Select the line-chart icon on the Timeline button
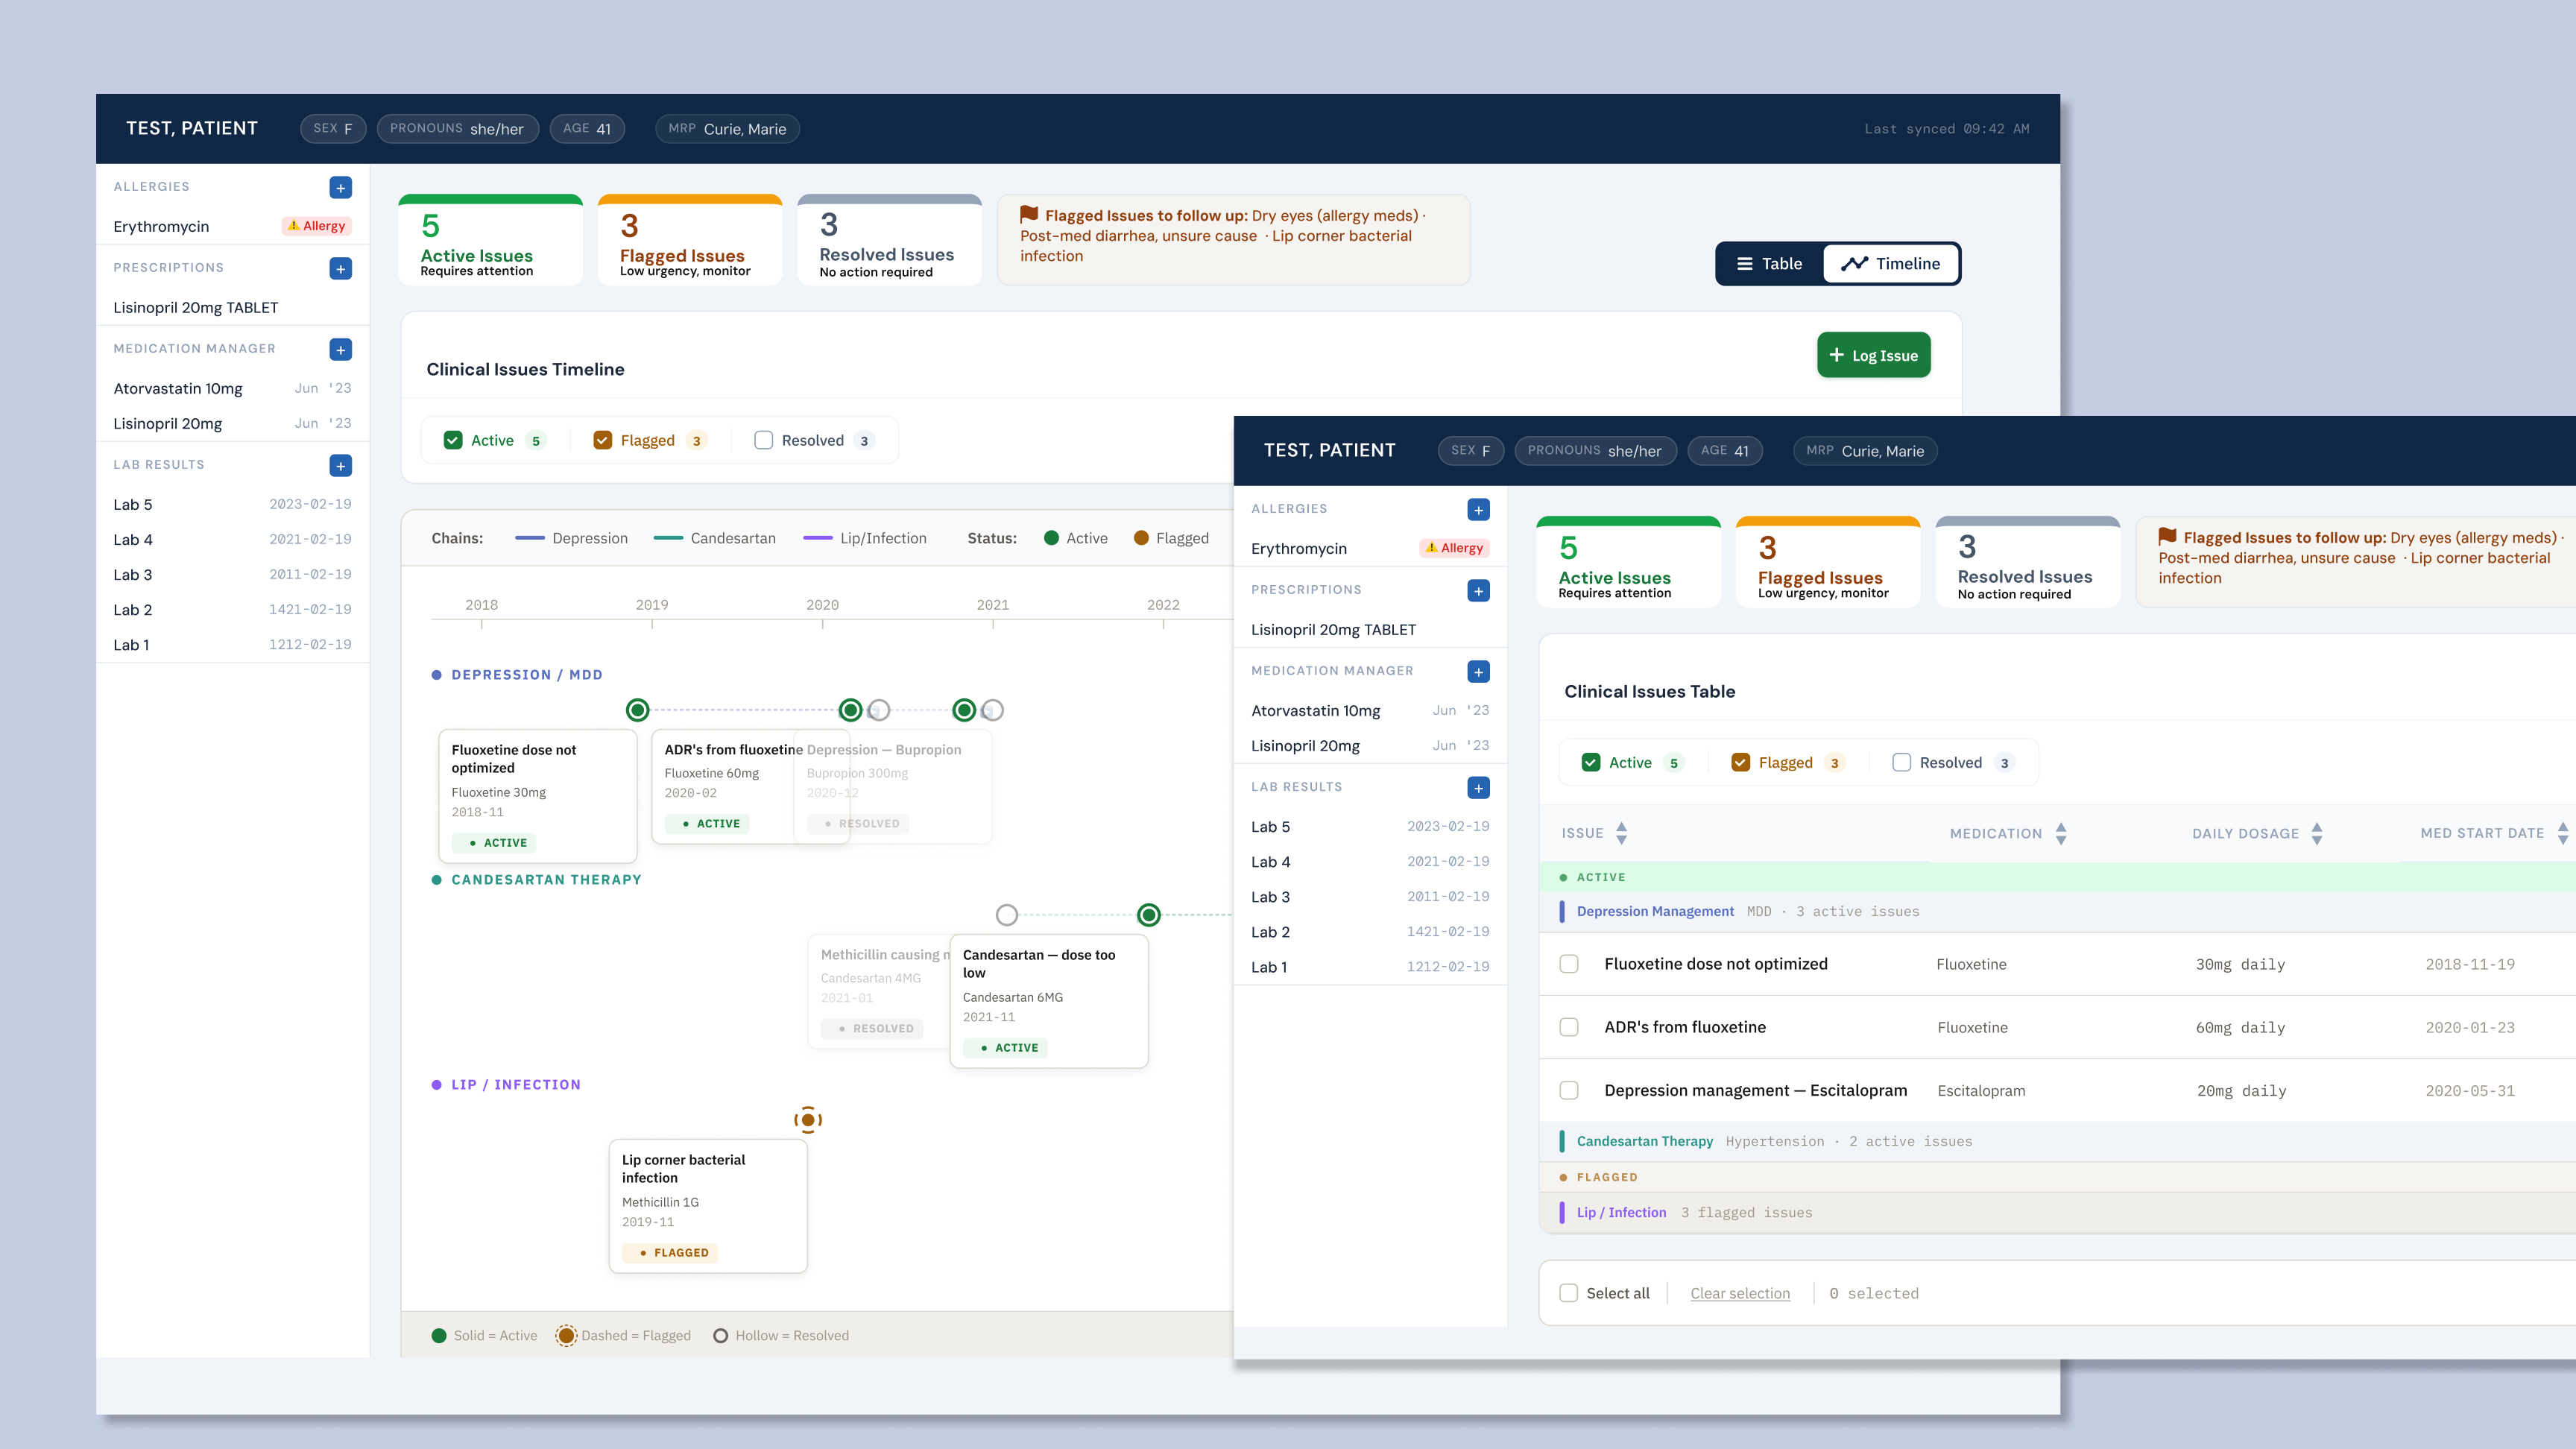This screenshot has height=1449, width=2576. click(1856, 263)
